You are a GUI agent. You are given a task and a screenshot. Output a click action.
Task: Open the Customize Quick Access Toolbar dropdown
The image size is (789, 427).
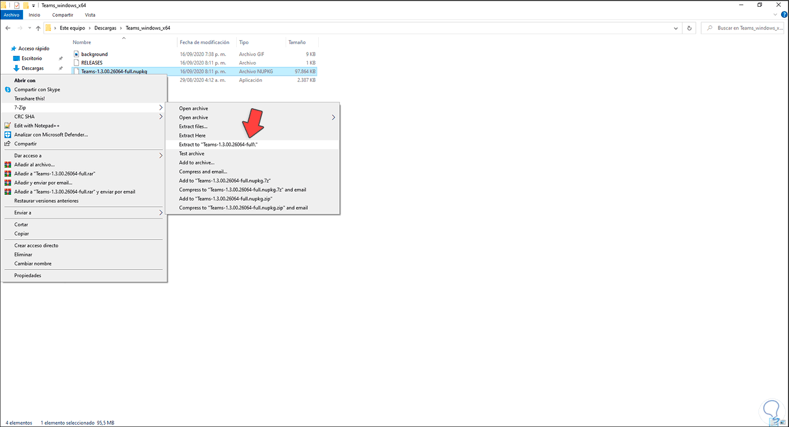[33, 6]
